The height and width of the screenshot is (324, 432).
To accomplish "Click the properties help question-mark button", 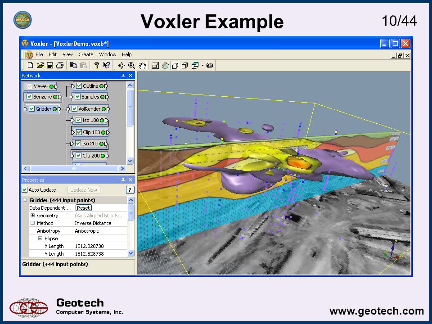I will pos(130,190).
